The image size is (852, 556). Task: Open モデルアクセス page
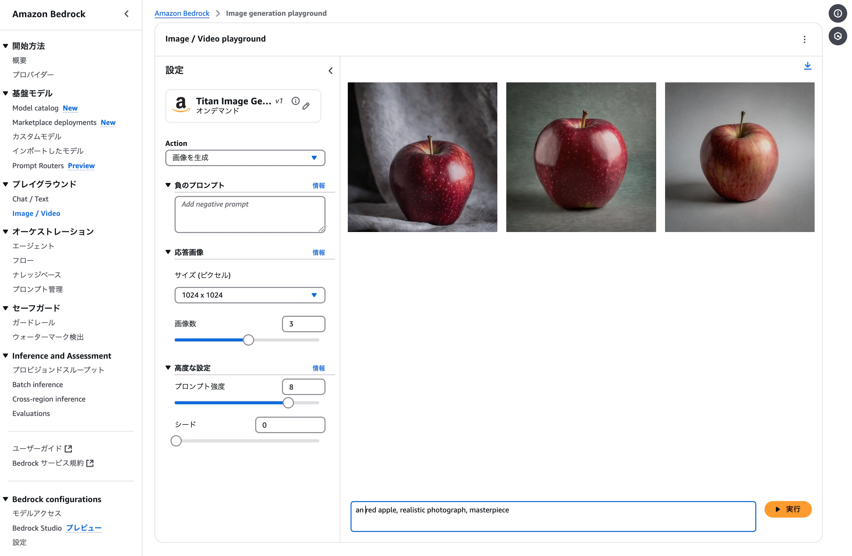tap(36, 513)
